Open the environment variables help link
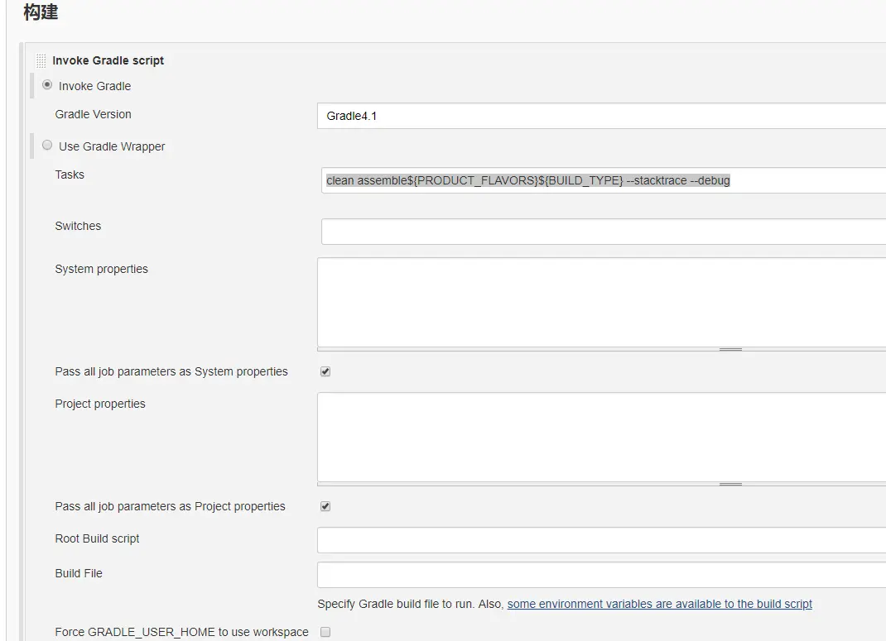The height and width of the screenshot is (641, 886). click(659, 605)
